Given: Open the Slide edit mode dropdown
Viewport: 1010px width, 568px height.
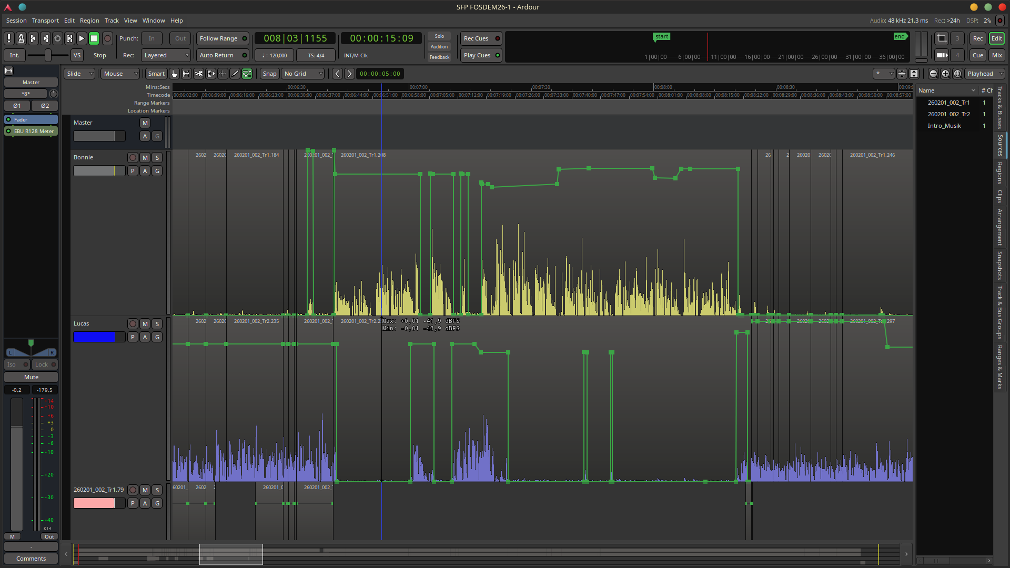Looking at the screenshot, I should point(79,74).
